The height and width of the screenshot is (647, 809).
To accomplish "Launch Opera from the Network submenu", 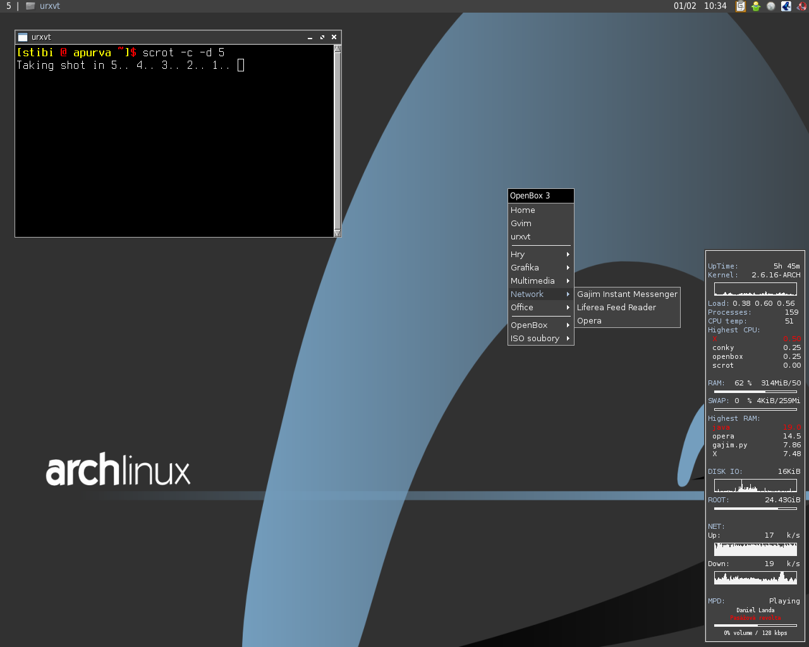I will (x=627, y=321).
